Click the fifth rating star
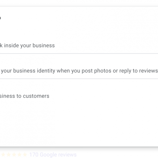Screen dimensions: 158x158 25,155
